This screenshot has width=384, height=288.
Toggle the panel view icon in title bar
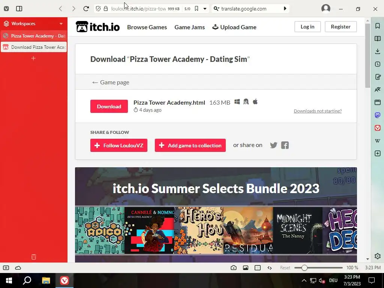coord(19,9)
